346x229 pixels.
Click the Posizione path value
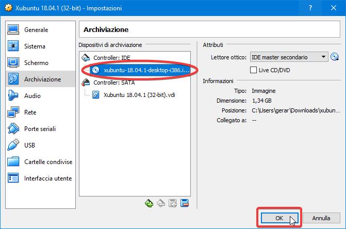coord(295,110)
